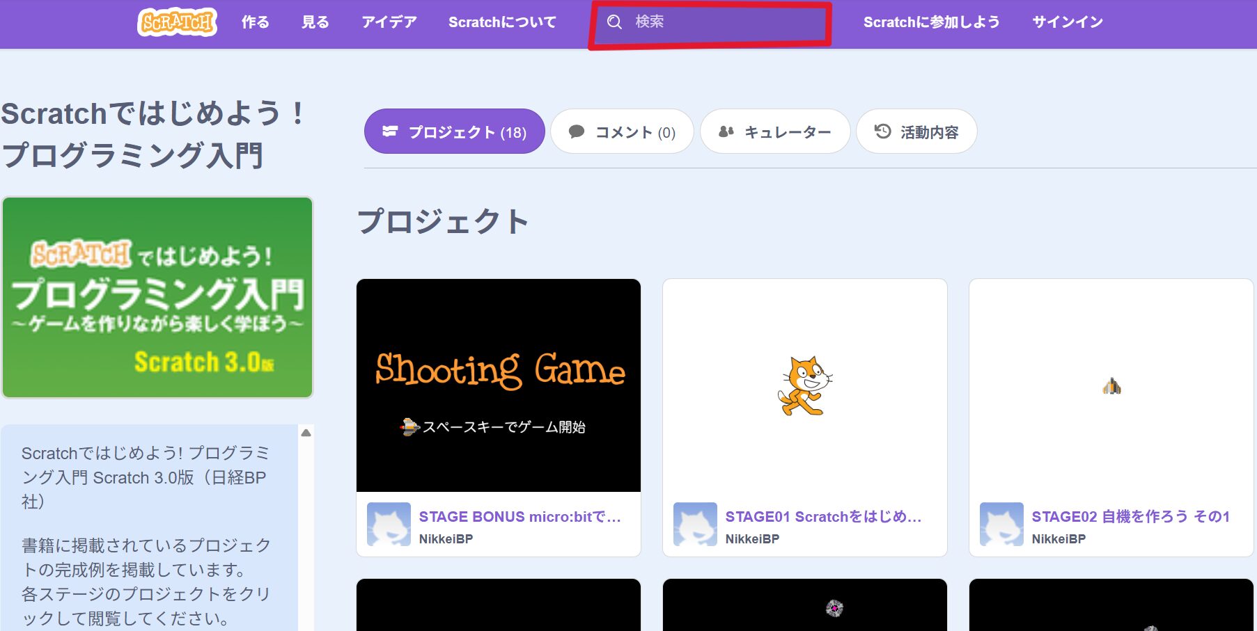The image size is (1257, 631).
Task: Switch to the コメント (0) tab
Action: pos(622,131)
